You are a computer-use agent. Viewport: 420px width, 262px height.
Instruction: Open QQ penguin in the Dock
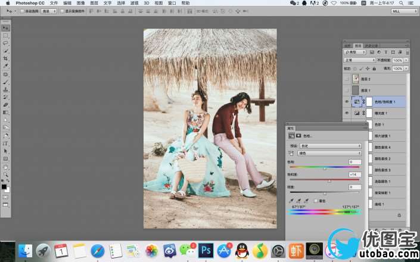coord(242,250)
